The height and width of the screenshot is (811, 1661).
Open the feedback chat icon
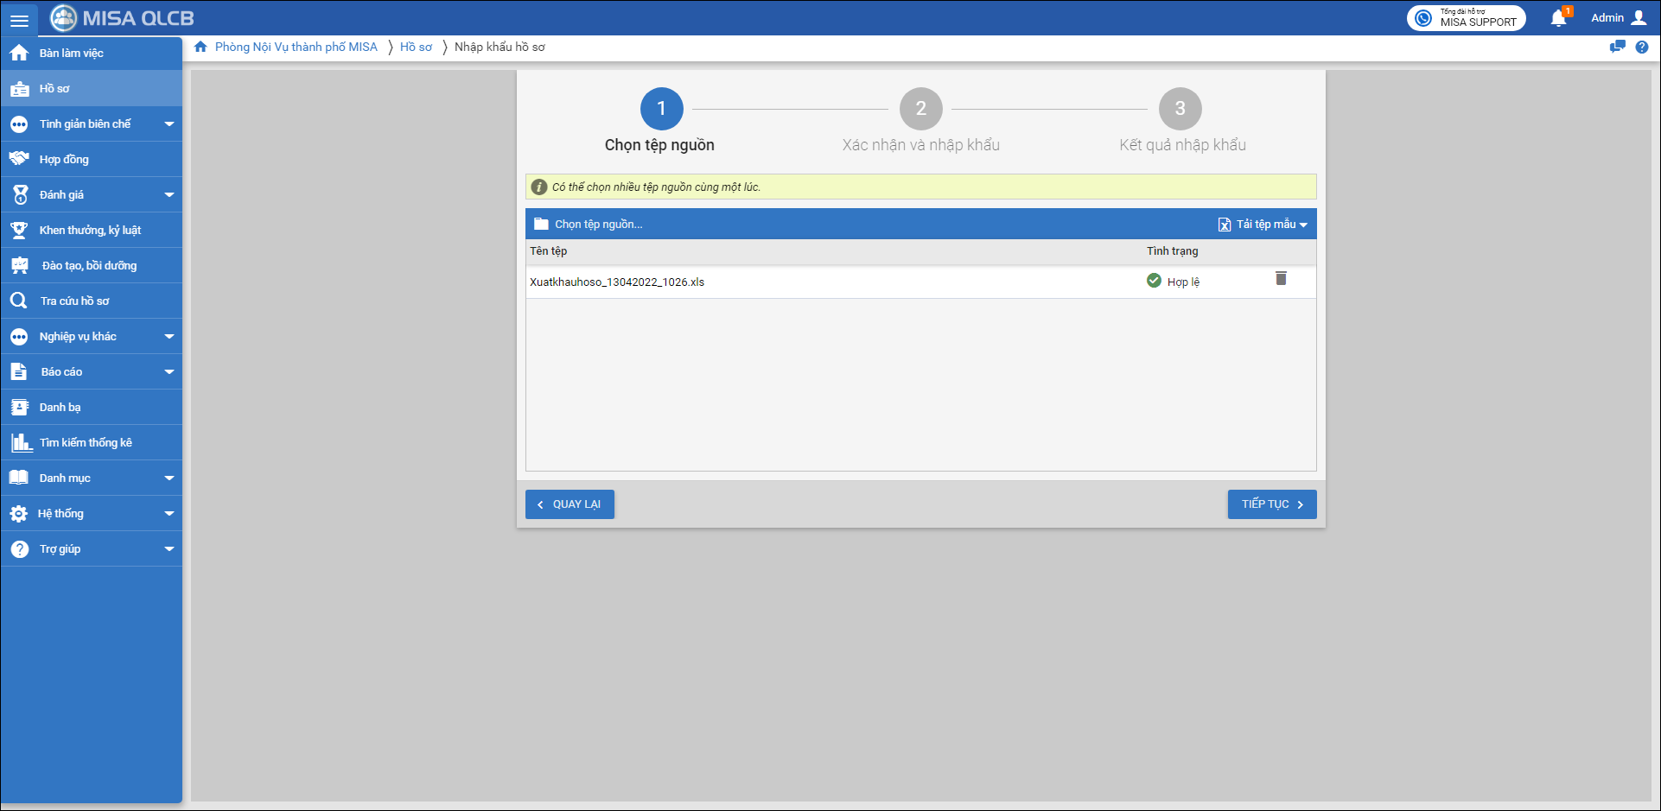pos(1617,48)
